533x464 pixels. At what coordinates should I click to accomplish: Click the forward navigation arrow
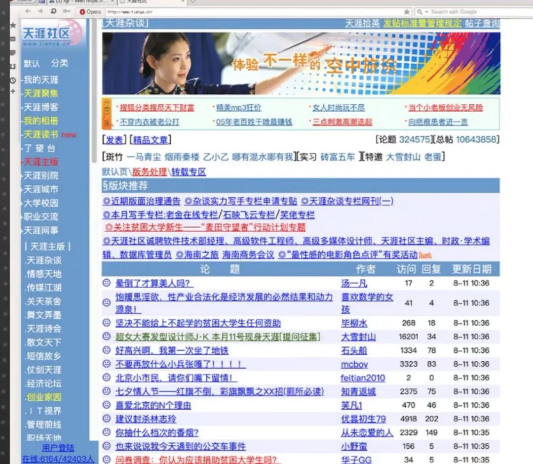point(40,11)
